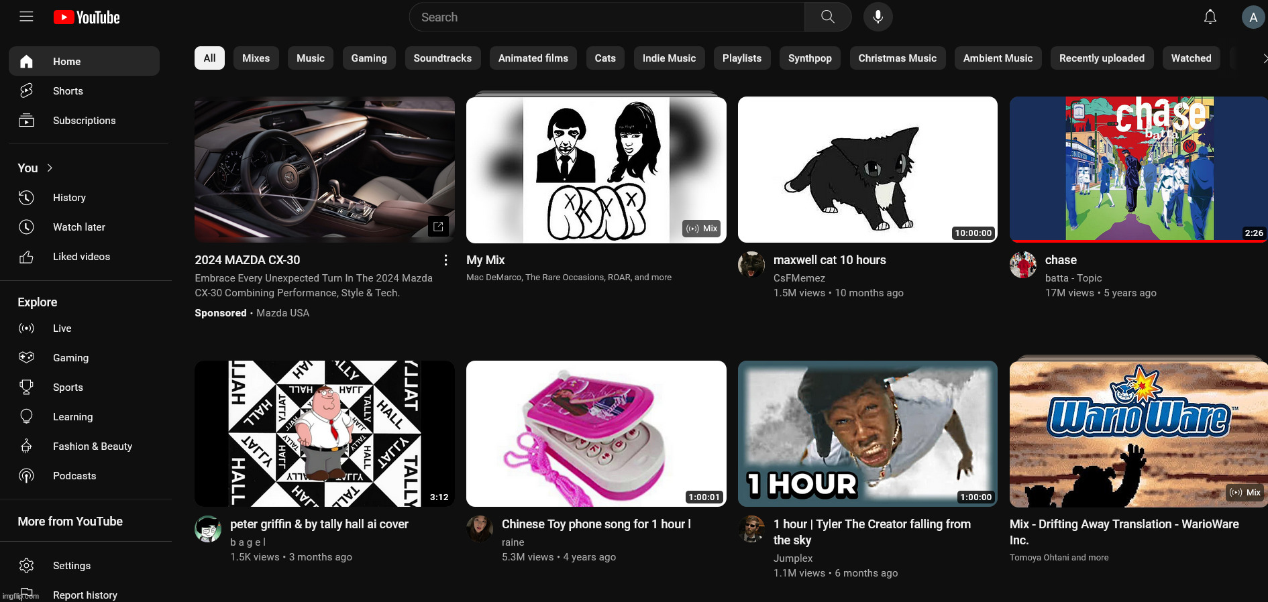Open the account avatar menu
Screen dimensions: 1268x602
click(1253, 17)
